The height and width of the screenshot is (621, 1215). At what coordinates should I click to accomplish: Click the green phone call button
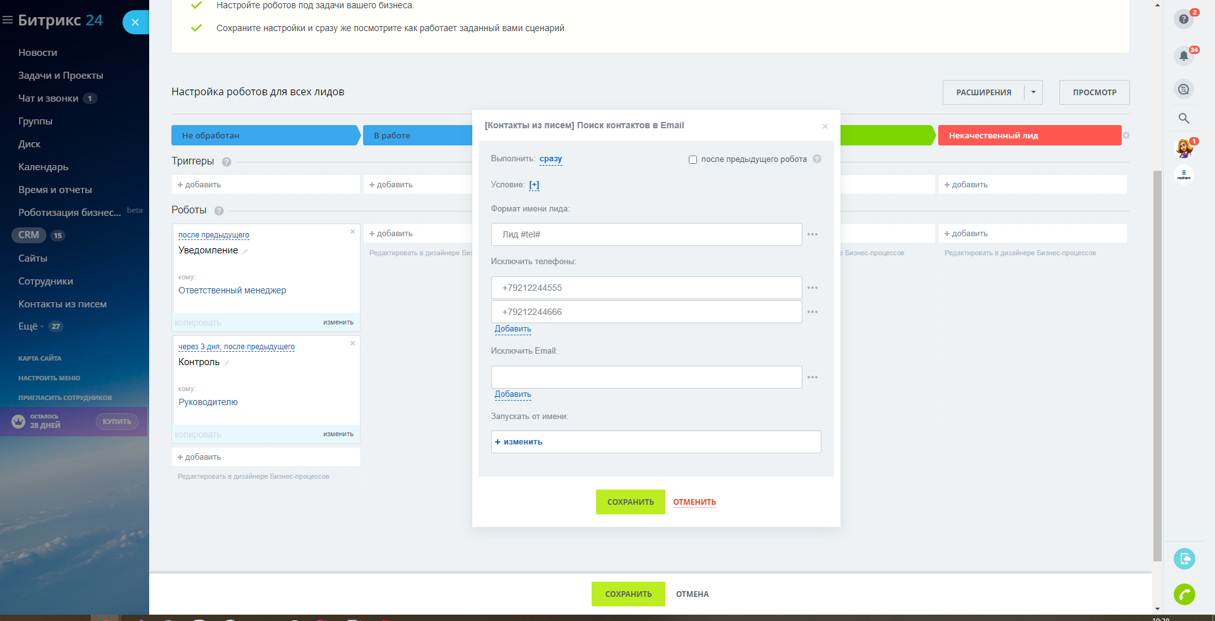(x=1185, y=594)
